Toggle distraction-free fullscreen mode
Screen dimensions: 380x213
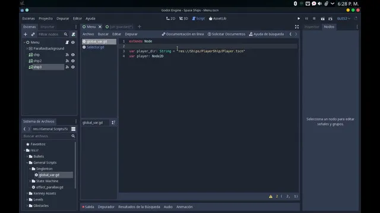pos(297,27)
